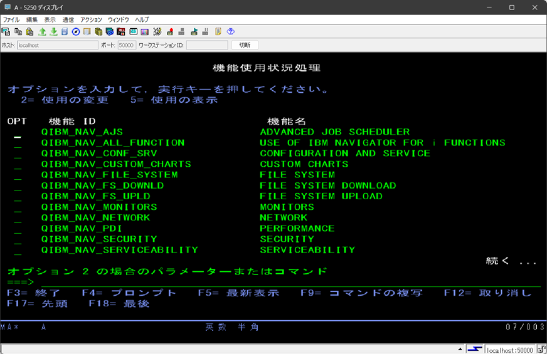
Task: Open the アクション menu
Action: tap(91, 19)
